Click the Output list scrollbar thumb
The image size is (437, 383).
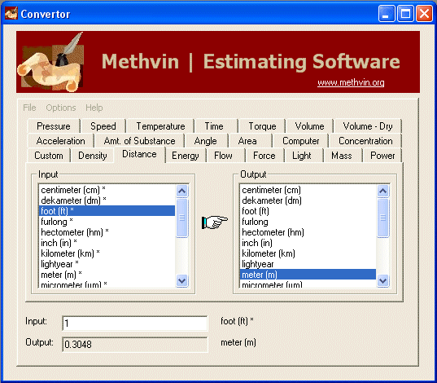[x=383, y=218]
